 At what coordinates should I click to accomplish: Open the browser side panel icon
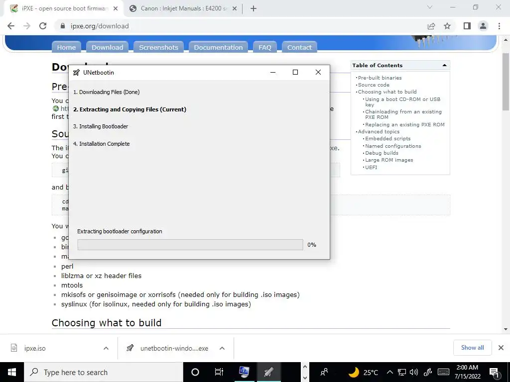click(x=467, y=26)
